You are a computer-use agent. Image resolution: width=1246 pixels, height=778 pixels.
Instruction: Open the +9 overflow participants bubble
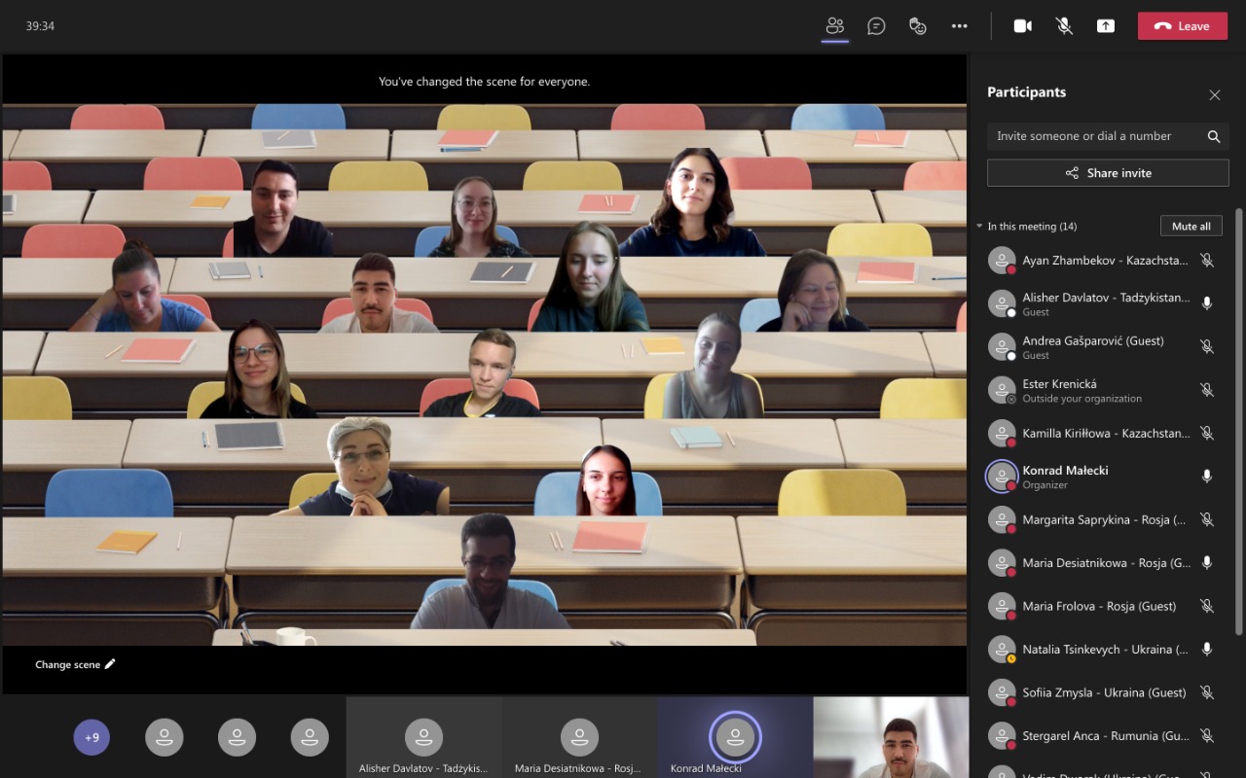click(x=92, y=737)
